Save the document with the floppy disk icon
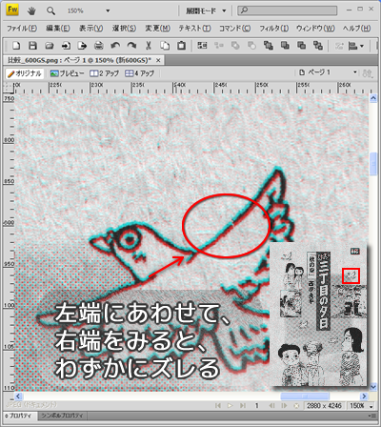 pos(32,46)
